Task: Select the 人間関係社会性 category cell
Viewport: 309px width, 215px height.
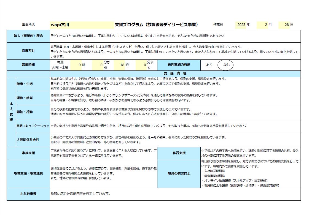Action: 28,140
